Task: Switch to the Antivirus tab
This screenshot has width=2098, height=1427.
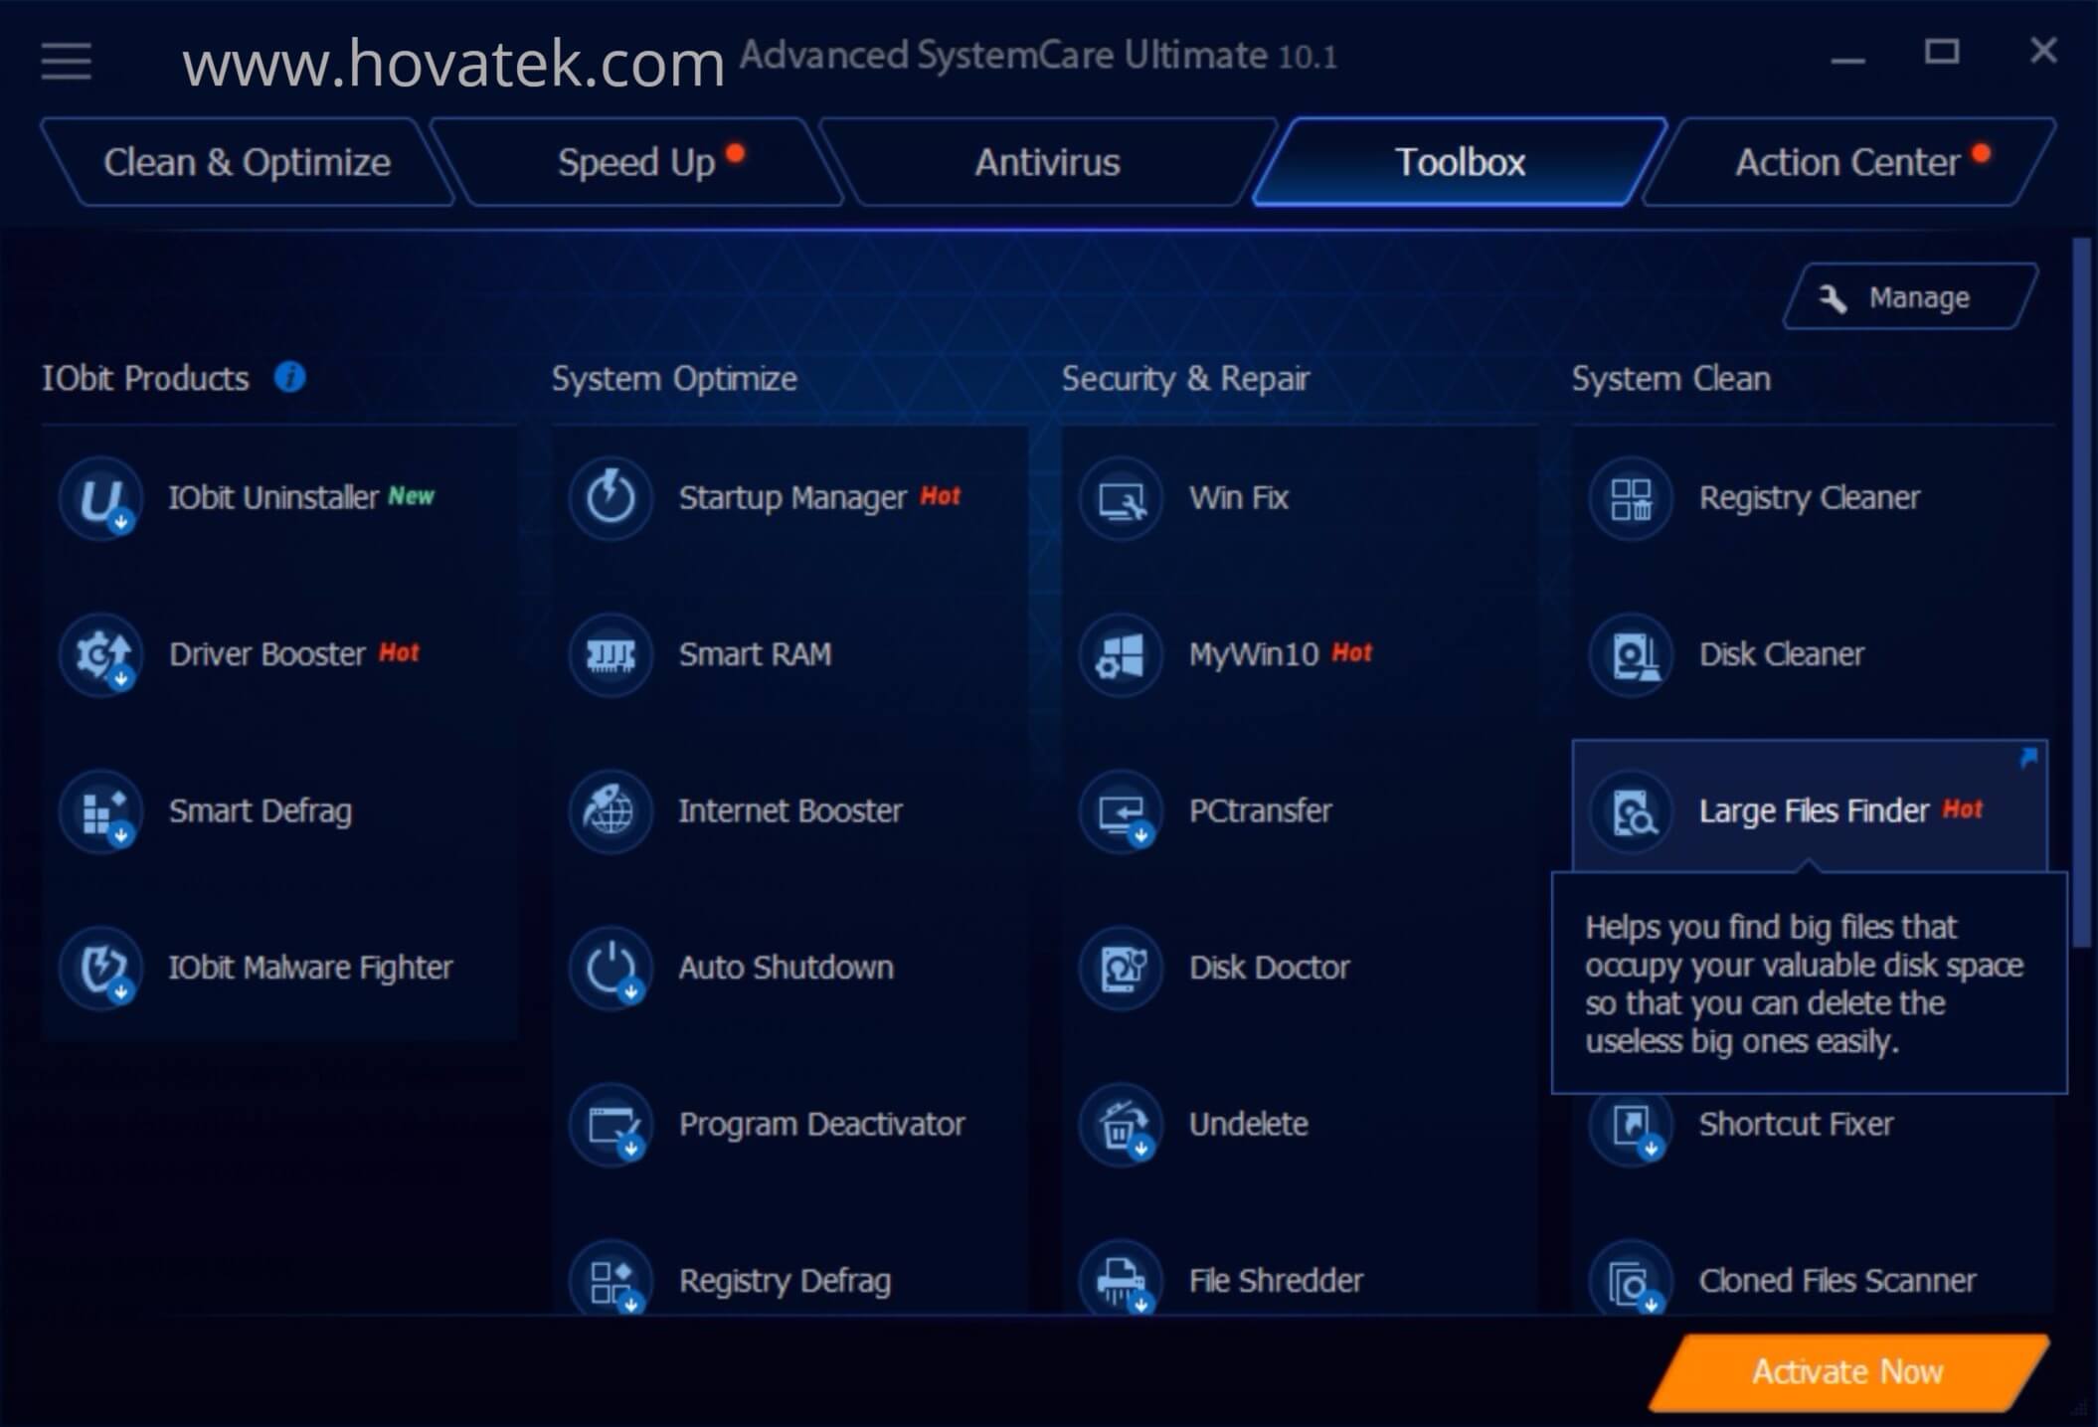Action: pos(1047,162)
